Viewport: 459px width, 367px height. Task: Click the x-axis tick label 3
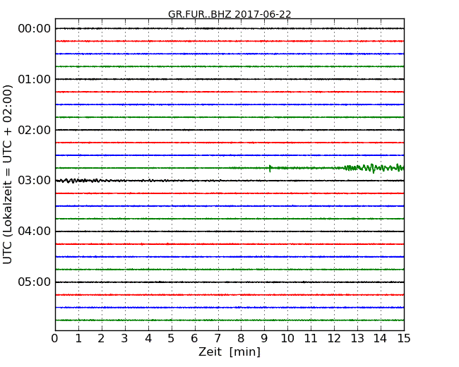coord(125,339)
